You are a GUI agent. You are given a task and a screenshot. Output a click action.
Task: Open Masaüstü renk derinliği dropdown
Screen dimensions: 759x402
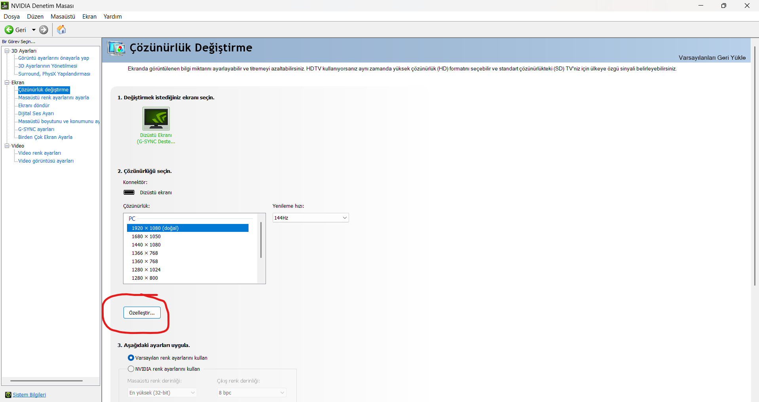(162, 393)
